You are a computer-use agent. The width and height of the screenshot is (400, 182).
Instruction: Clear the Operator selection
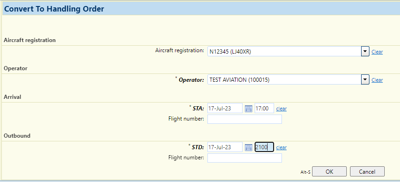pyautogui.click(x=377, y=80)
